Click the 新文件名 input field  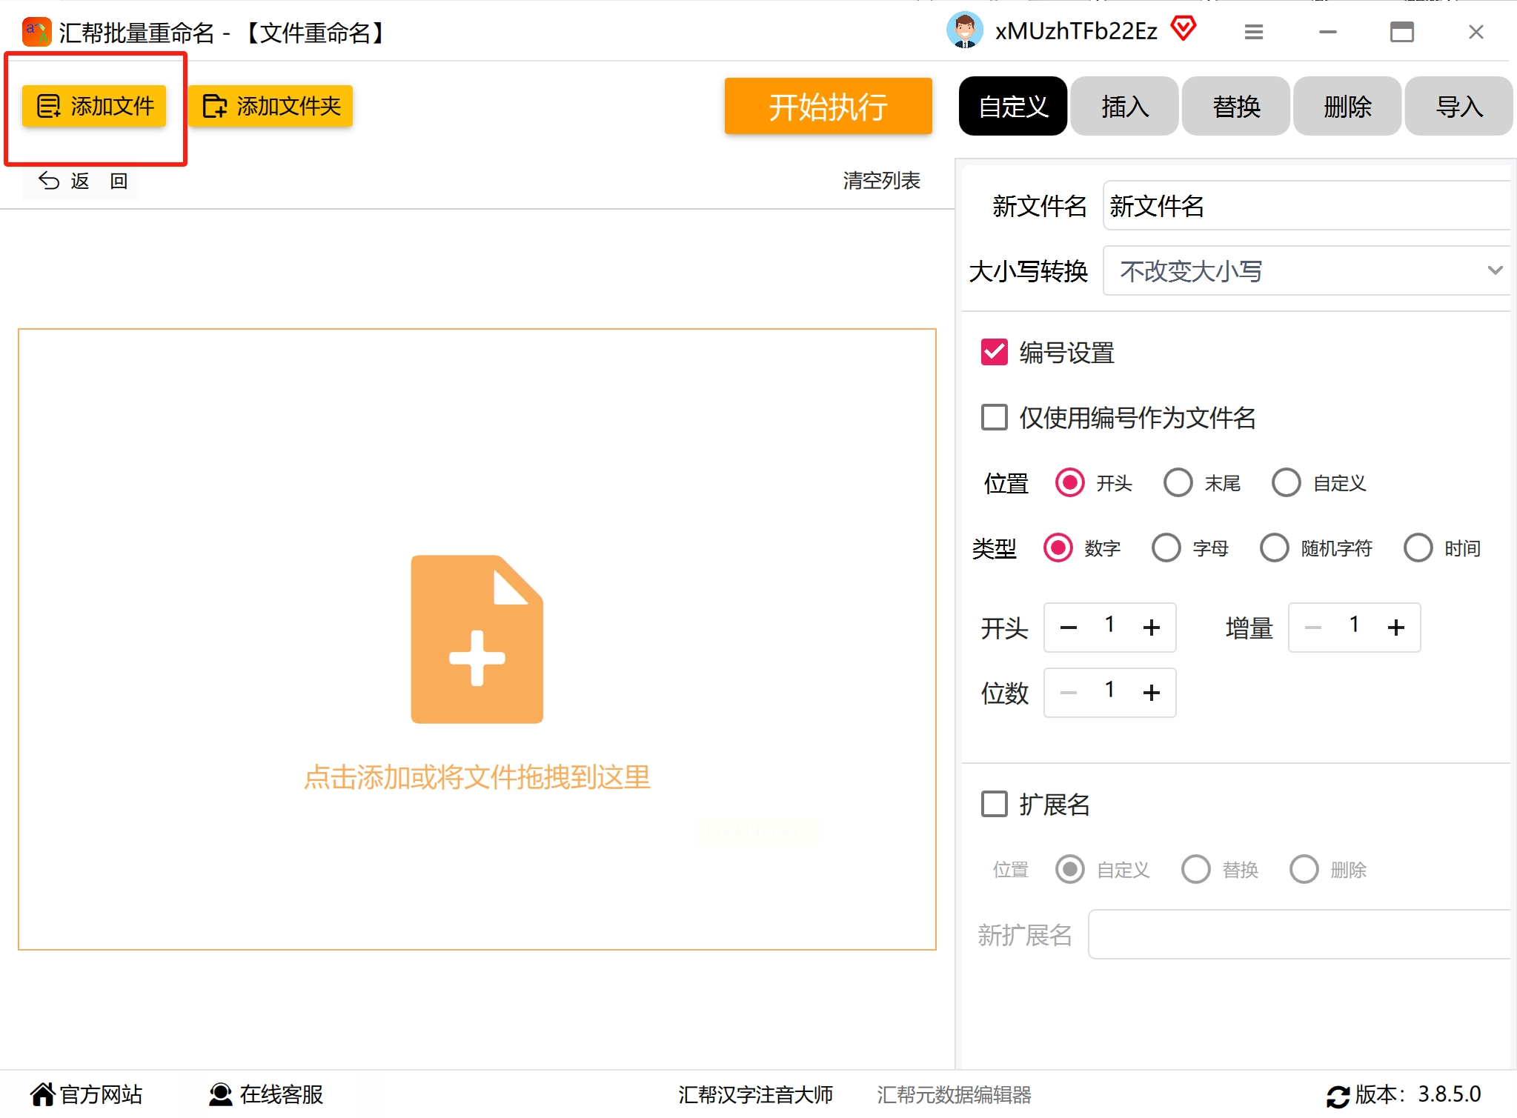1306,206
